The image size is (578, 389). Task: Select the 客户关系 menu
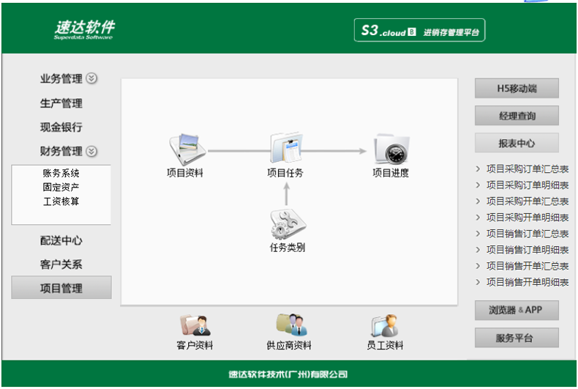[x=61, y=264]
